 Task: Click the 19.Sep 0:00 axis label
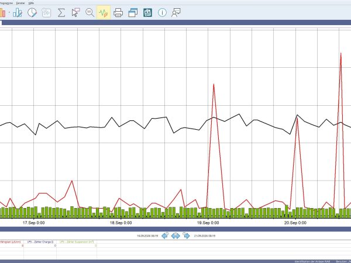point(208,223)
